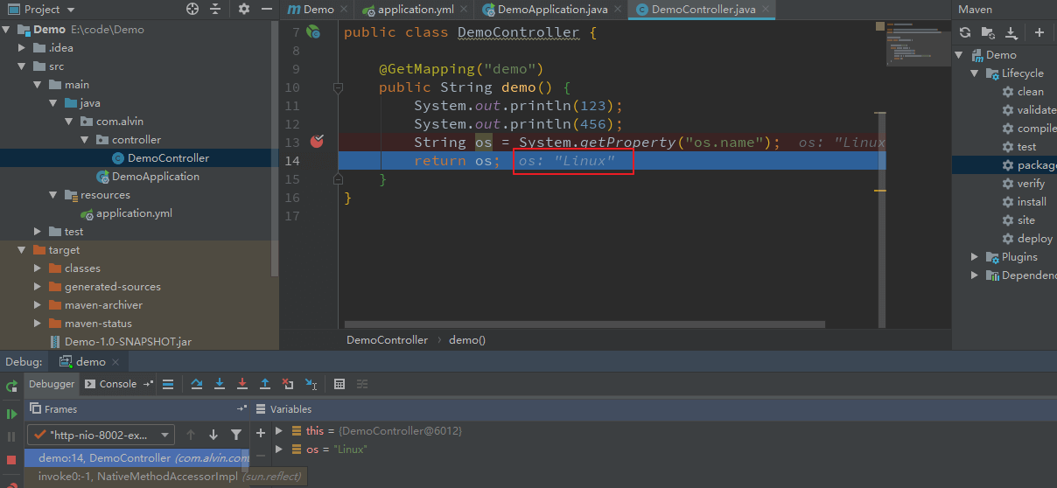Add new watch with plus icon

pyautogui.click(x=260, y=433)
